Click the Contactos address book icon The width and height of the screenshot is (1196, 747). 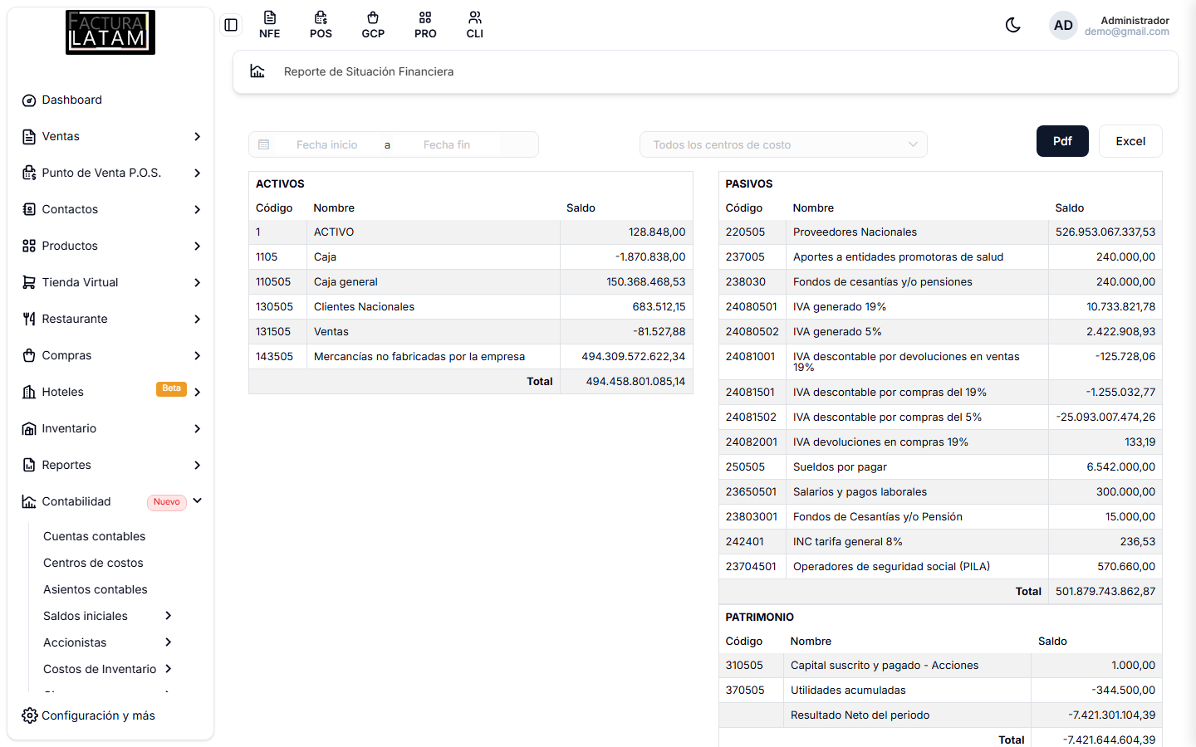pyautogui.click(x=29, y=209)
